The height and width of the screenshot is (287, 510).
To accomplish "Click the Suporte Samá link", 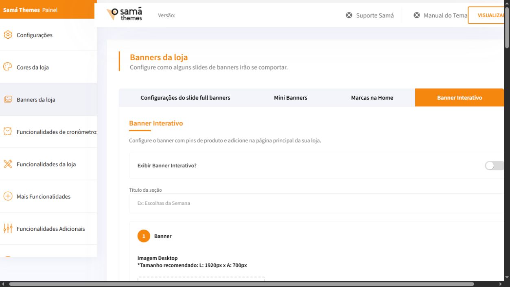I will 370,15.
